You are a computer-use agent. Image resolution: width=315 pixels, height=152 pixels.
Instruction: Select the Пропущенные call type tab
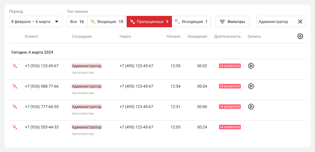pyautogui.click(x=149, y=22)
